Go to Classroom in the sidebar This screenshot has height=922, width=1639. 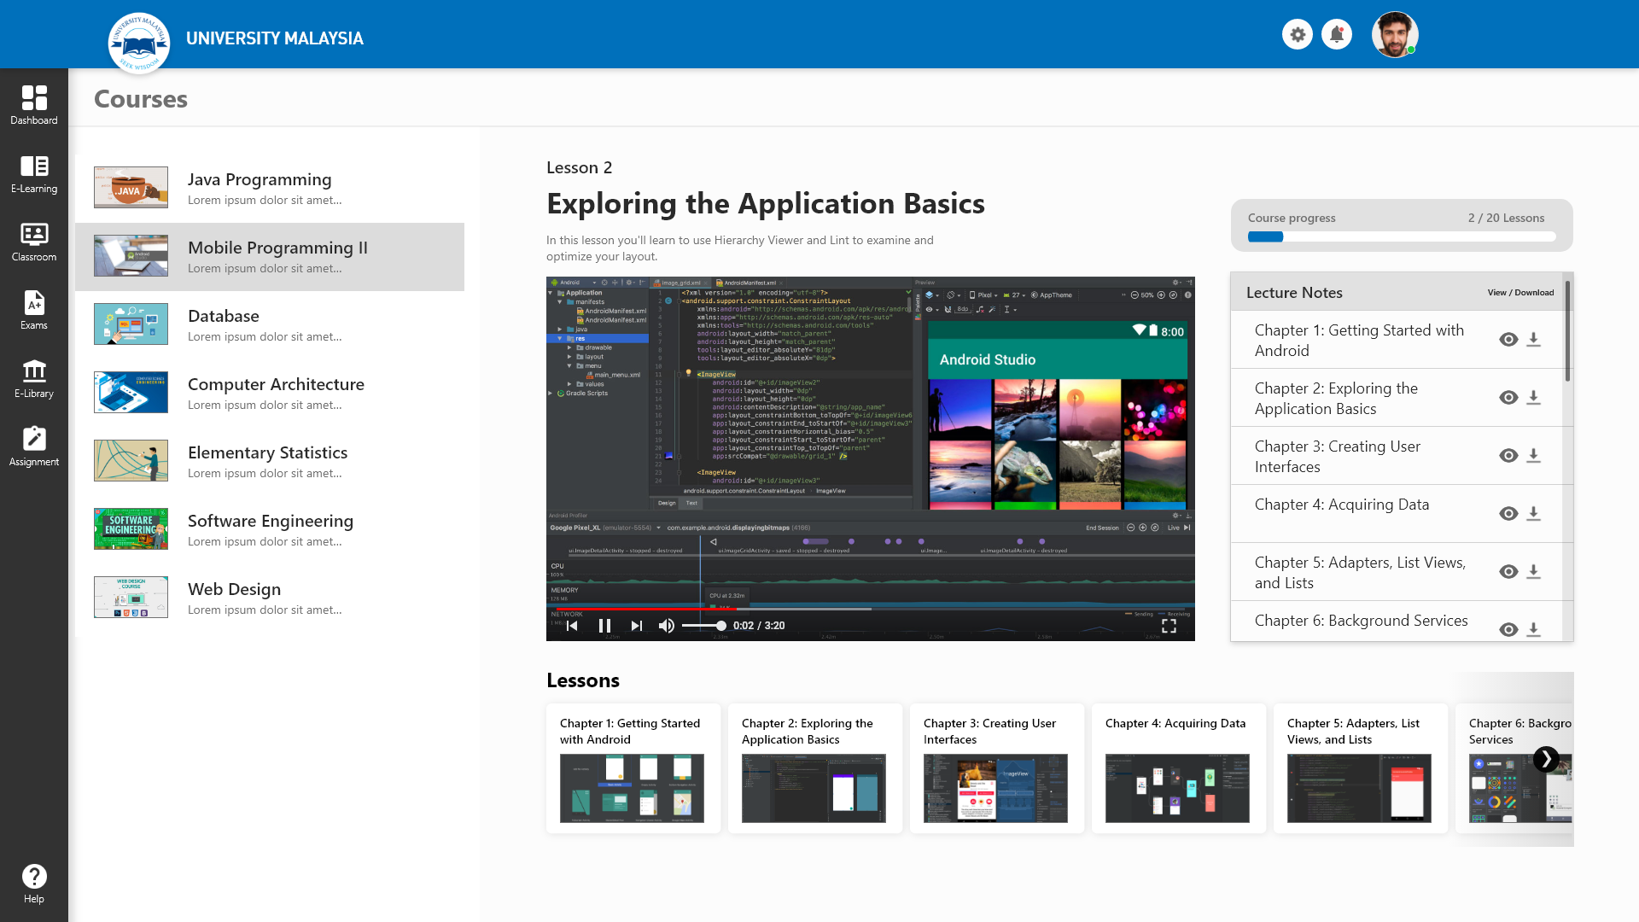(x=34, y=242)
